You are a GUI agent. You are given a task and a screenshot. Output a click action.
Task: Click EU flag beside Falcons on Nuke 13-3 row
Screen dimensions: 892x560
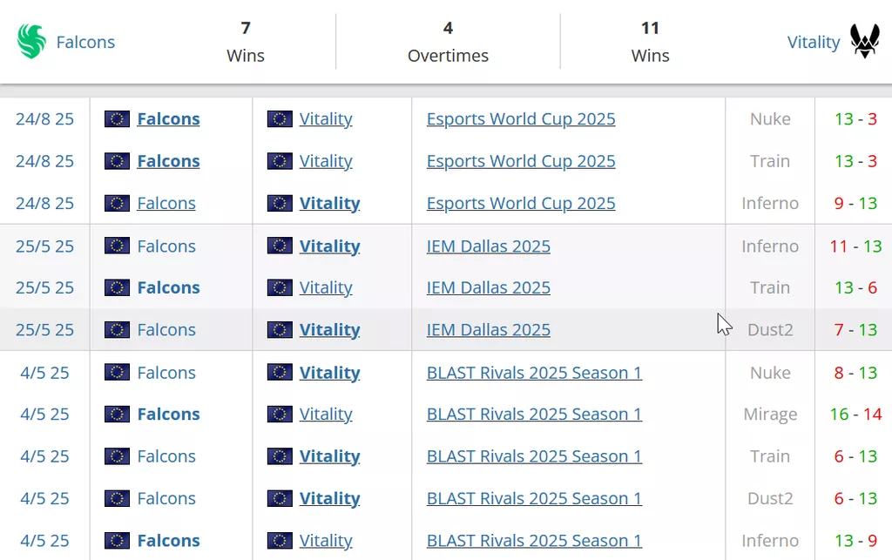coord(117,119)
